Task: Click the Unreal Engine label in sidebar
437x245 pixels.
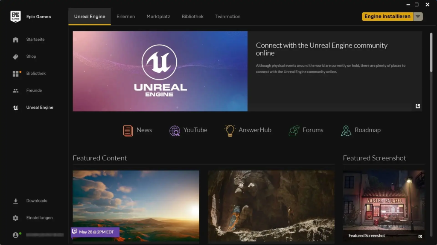Action: click(x=40, y=108)
